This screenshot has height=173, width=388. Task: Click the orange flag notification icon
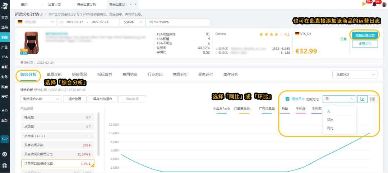(364, 4)
